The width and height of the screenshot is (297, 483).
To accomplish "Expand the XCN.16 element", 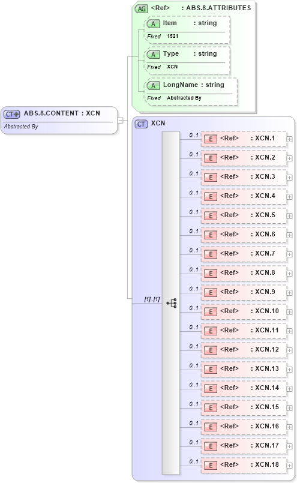I will pos(289,427).
